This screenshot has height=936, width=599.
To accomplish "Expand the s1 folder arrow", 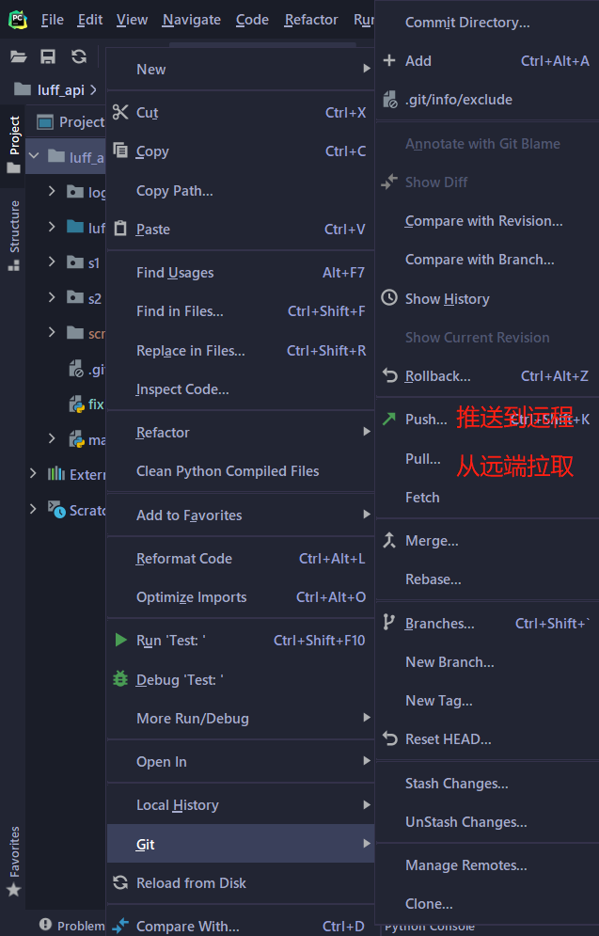I will [52, 262].
